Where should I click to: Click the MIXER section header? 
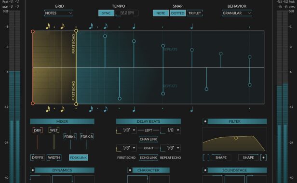62,121
